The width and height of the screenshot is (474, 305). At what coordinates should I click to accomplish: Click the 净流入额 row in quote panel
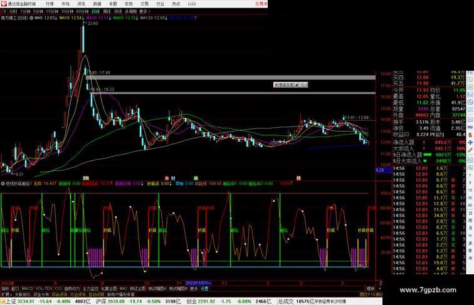pos(429,142)
